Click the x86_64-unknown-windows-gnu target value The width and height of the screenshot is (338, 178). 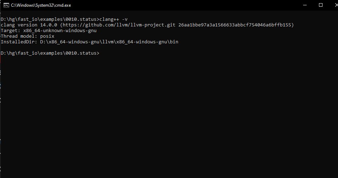point(60,31)
